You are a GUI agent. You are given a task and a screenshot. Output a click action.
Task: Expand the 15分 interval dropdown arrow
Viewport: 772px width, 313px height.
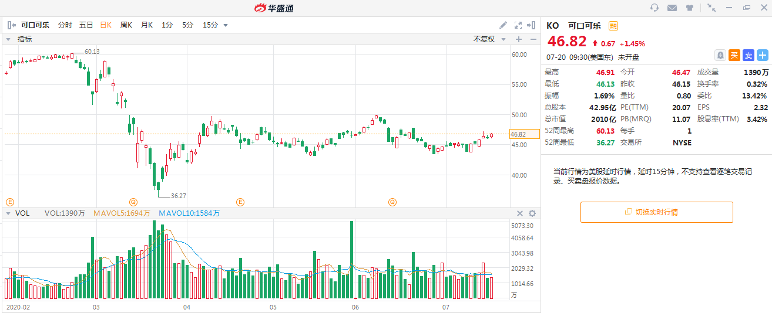[226, 25]
